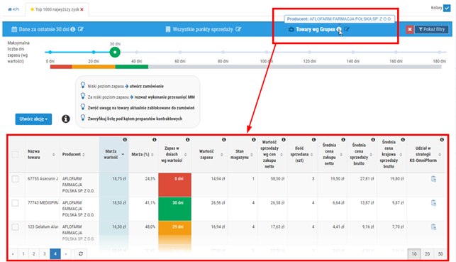Select all rows with header checkbox

15,154
